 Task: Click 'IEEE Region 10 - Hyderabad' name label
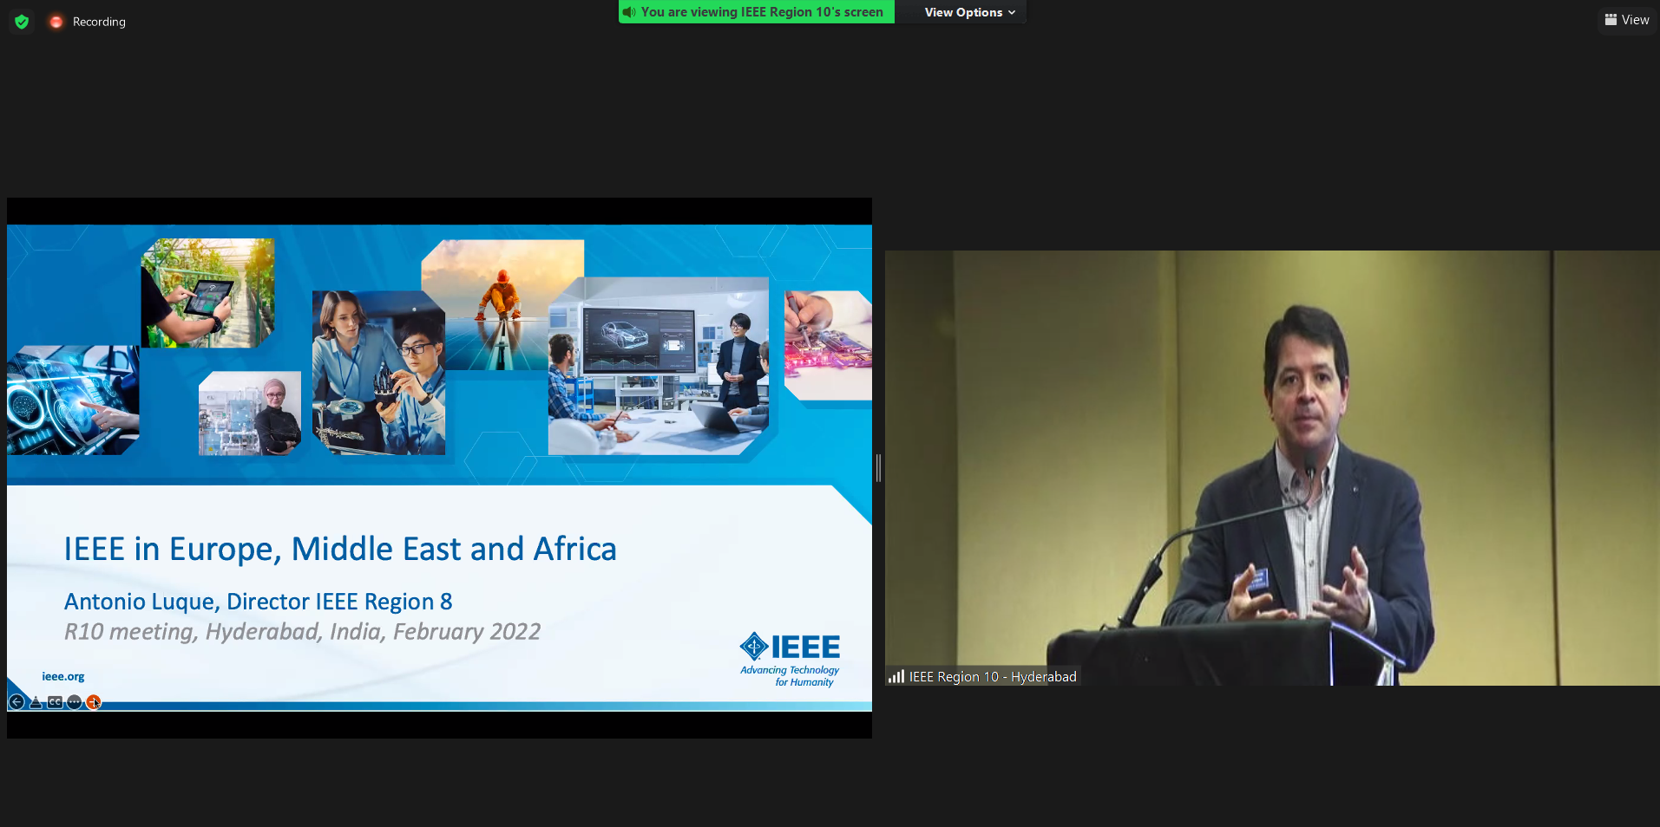click(993, 677)
